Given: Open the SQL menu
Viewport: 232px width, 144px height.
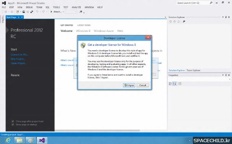Looking at the screenshot, I should point(48,7).
